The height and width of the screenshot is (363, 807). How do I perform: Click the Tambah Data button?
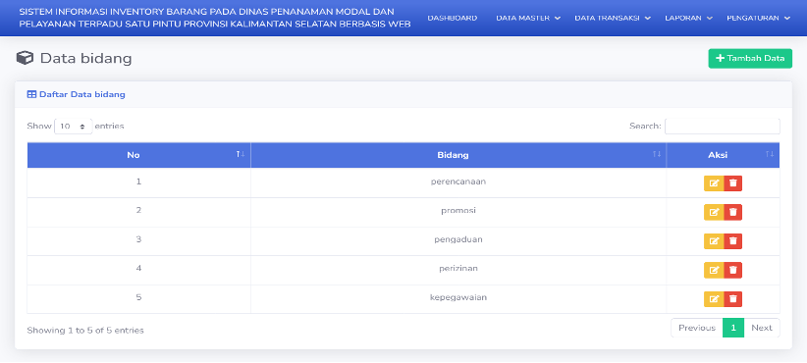(x=750, y=59)
